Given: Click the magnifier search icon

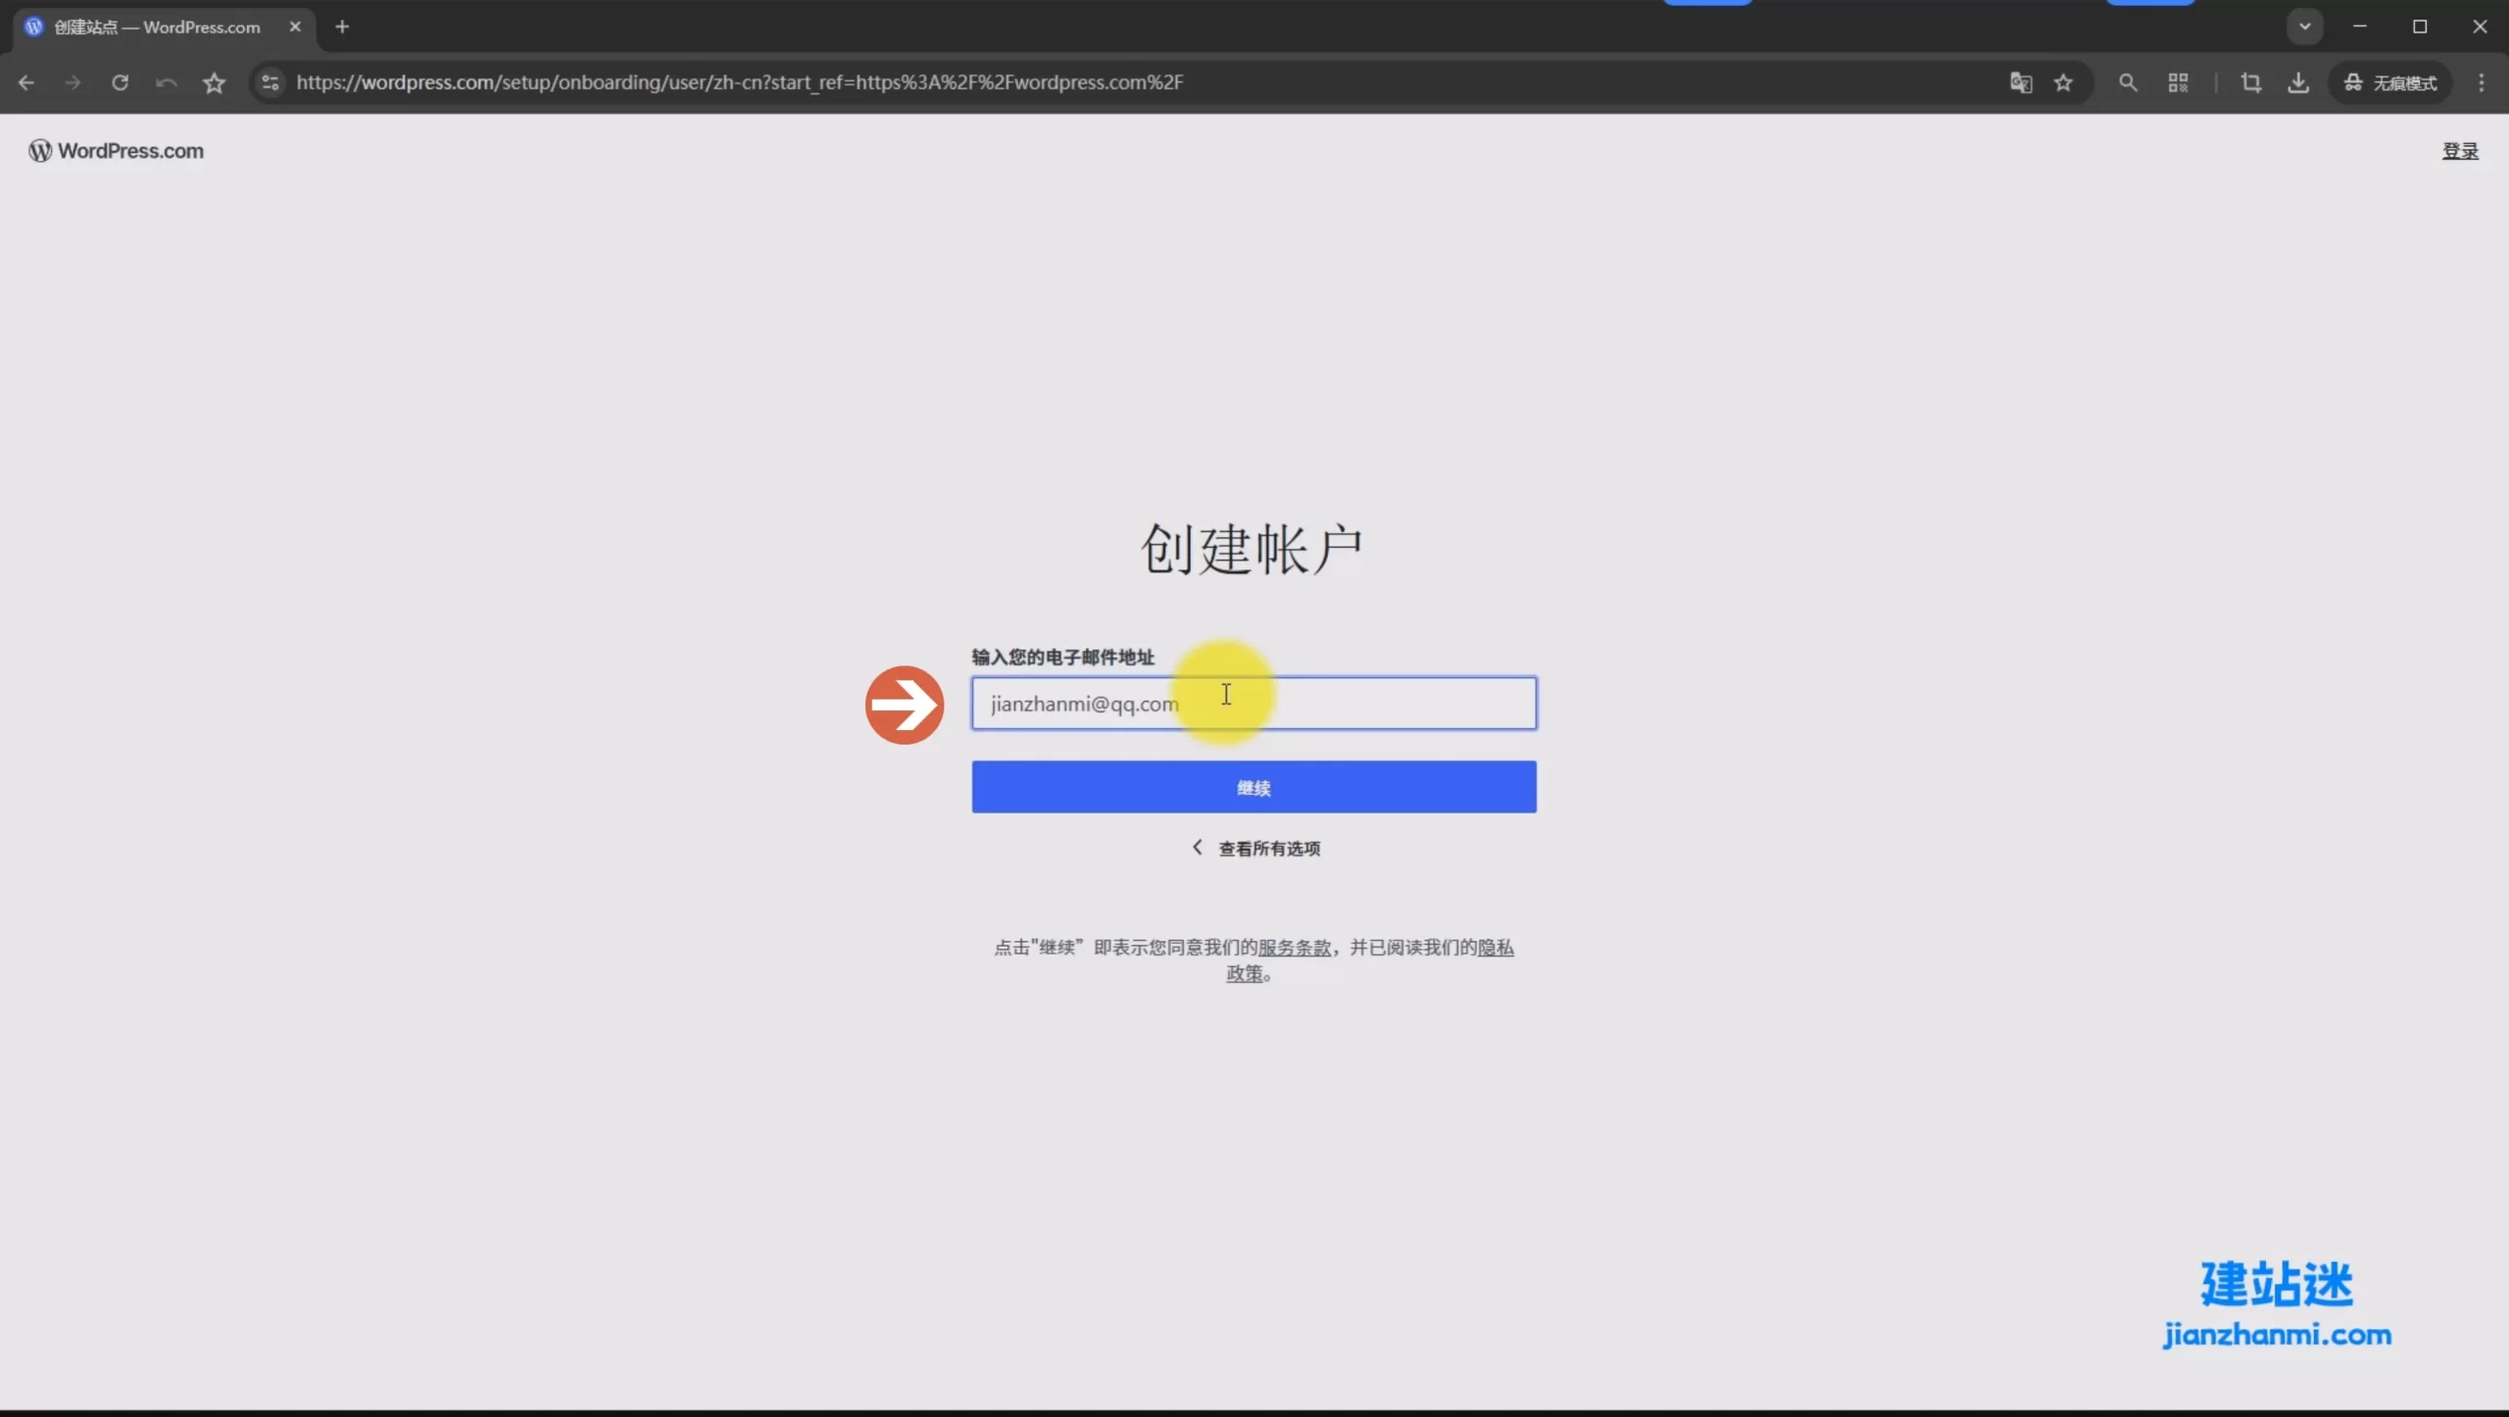Looking at the screenshot, I should pos(2127,83).
